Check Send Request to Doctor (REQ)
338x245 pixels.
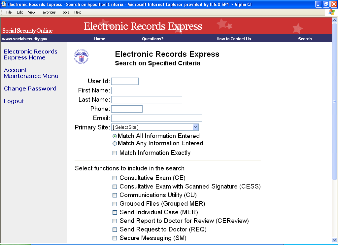(x=115, y=230)
